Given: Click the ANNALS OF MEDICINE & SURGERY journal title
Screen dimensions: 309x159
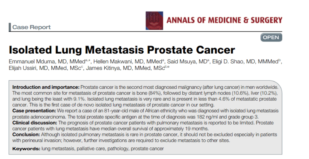Looking at the screenshot, I should click(x=224, y=20).
